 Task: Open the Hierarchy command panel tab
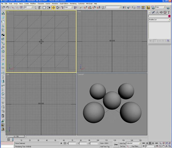(157, 12)
